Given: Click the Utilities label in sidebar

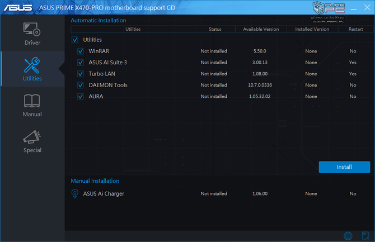Looking at the screenshot, I should coord(32,78).
